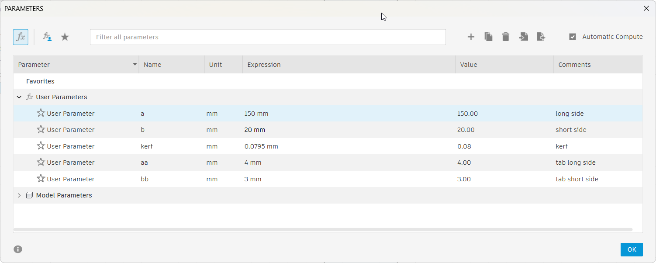Mark the kerf parameter as favorite
656x263 pixels.
click(x=41, y=146)
